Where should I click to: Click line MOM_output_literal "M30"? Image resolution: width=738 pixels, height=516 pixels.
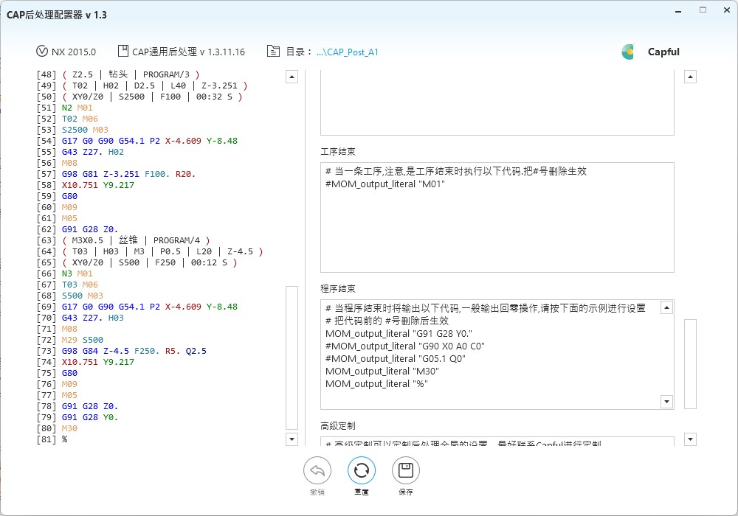pos(382,372)
